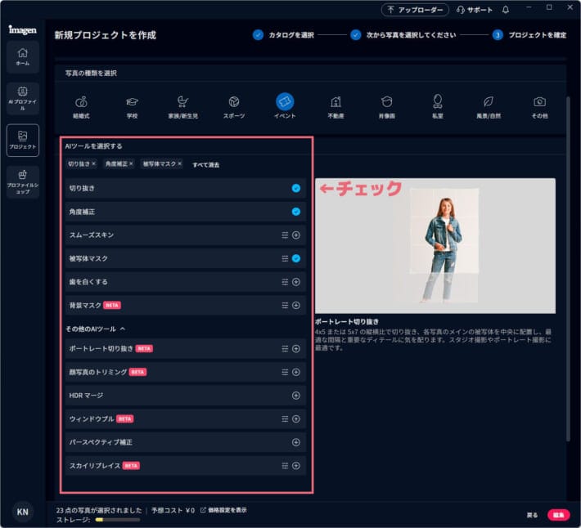Viewport: 581px width, 528px height.
Task: Click the Imagen logo
Action: tap(23, 29)
